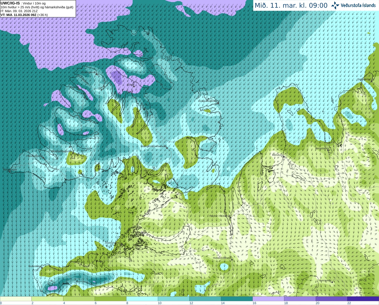Click the 'Veðurstofa Íslands' logo text
Image resolution: width=379 pixels, height=305 pixels.
(358, 5)
